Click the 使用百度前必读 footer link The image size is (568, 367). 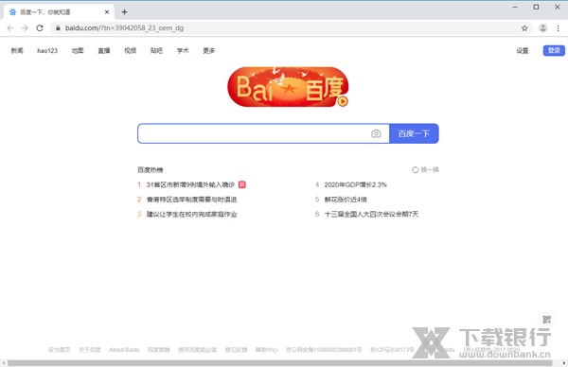(x=198, y=350)
